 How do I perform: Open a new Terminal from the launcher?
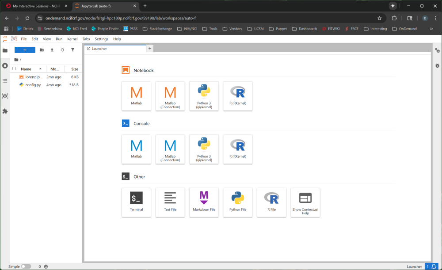(136, 202)
